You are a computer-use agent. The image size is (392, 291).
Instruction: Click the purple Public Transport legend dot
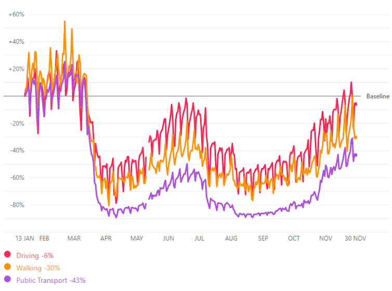(7, 280)
